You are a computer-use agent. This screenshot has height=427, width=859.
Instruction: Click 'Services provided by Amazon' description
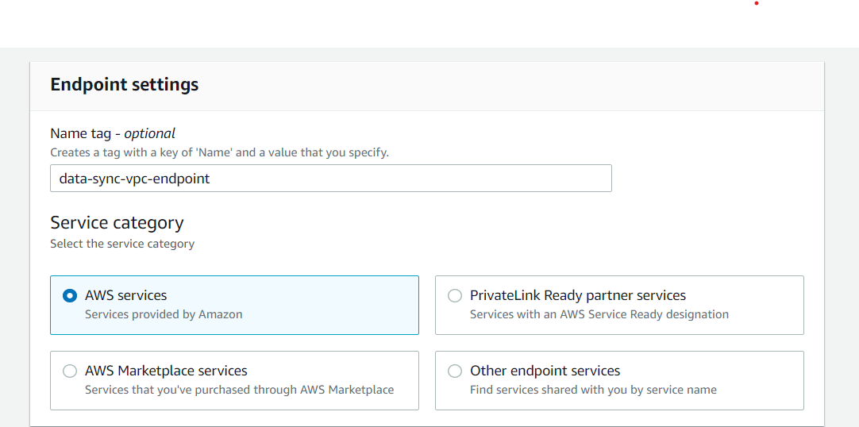164,315
